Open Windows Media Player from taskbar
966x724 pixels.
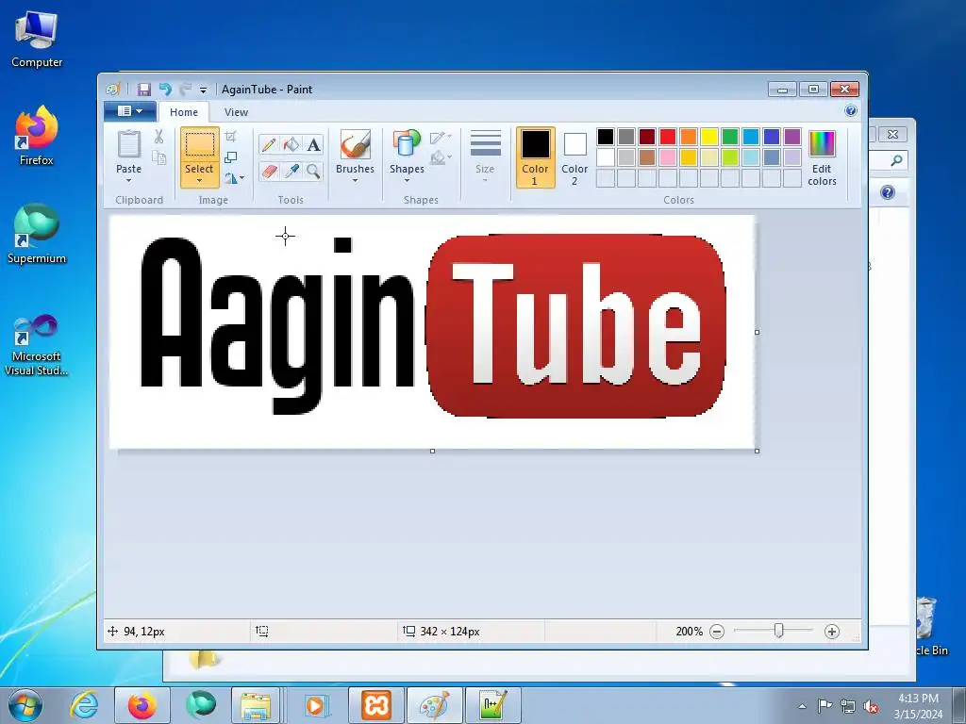pyautogui.click(x=317, y=705)
